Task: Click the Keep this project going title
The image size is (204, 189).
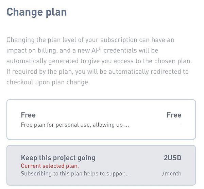Action: [58, 158]
